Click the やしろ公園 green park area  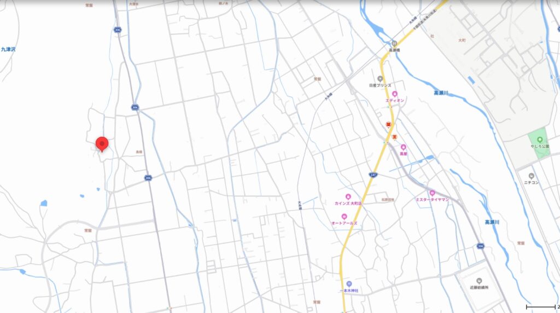[539, 143]
